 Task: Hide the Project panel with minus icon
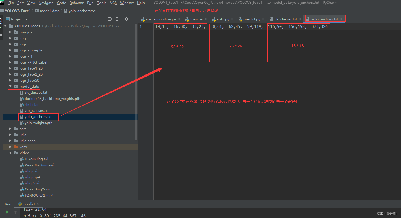click(134, 19)
